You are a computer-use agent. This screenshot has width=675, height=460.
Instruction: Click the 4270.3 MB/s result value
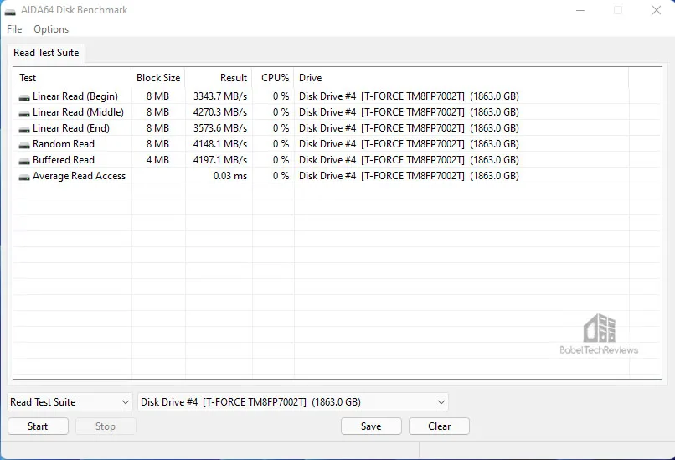click(220, 112)
